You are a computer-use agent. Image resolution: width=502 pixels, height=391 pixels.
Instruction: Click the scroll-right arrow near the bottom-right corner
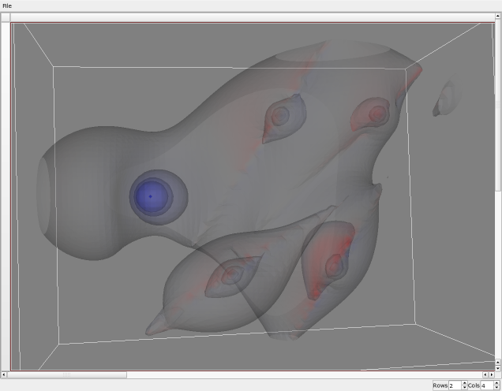(492, 374)
